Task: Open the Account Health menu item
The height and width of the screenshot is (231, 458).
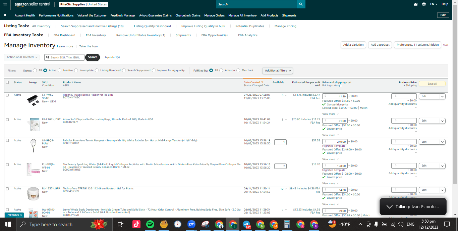Action: pyautogui.click(x=25, y=15)
